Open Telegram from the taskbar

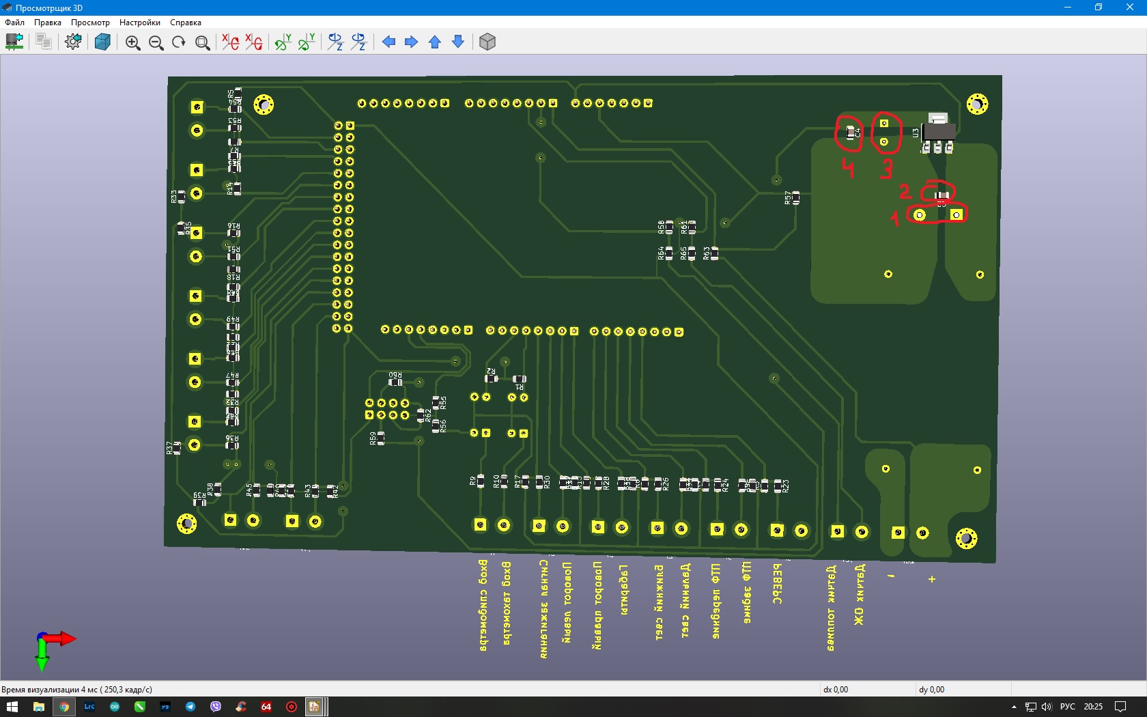coord(190,707)
